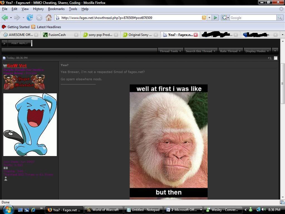285x214 pixels.
Task: Open the Getting Started bookmark
Action: click(x=16, y=27)
